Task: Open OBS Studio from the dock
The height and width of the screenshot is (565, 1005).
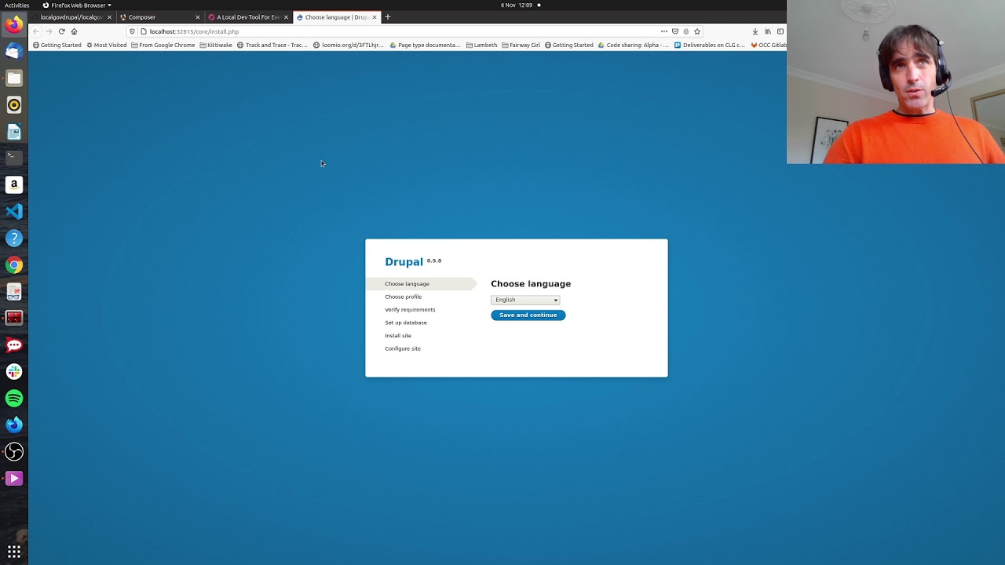Action: click(13, 451)
